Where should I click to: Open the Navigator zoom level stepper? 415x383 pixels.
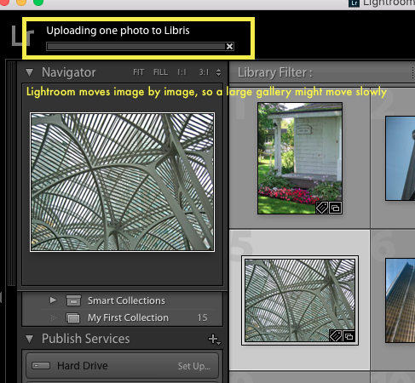click(218, 72)
